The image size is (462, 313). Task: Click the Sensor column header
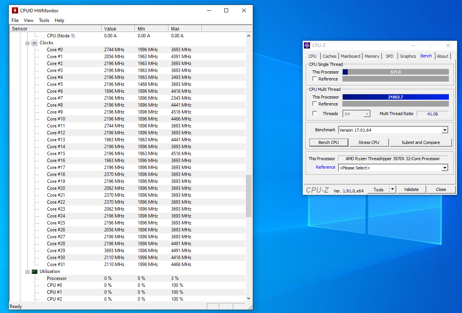coord(55,29)
